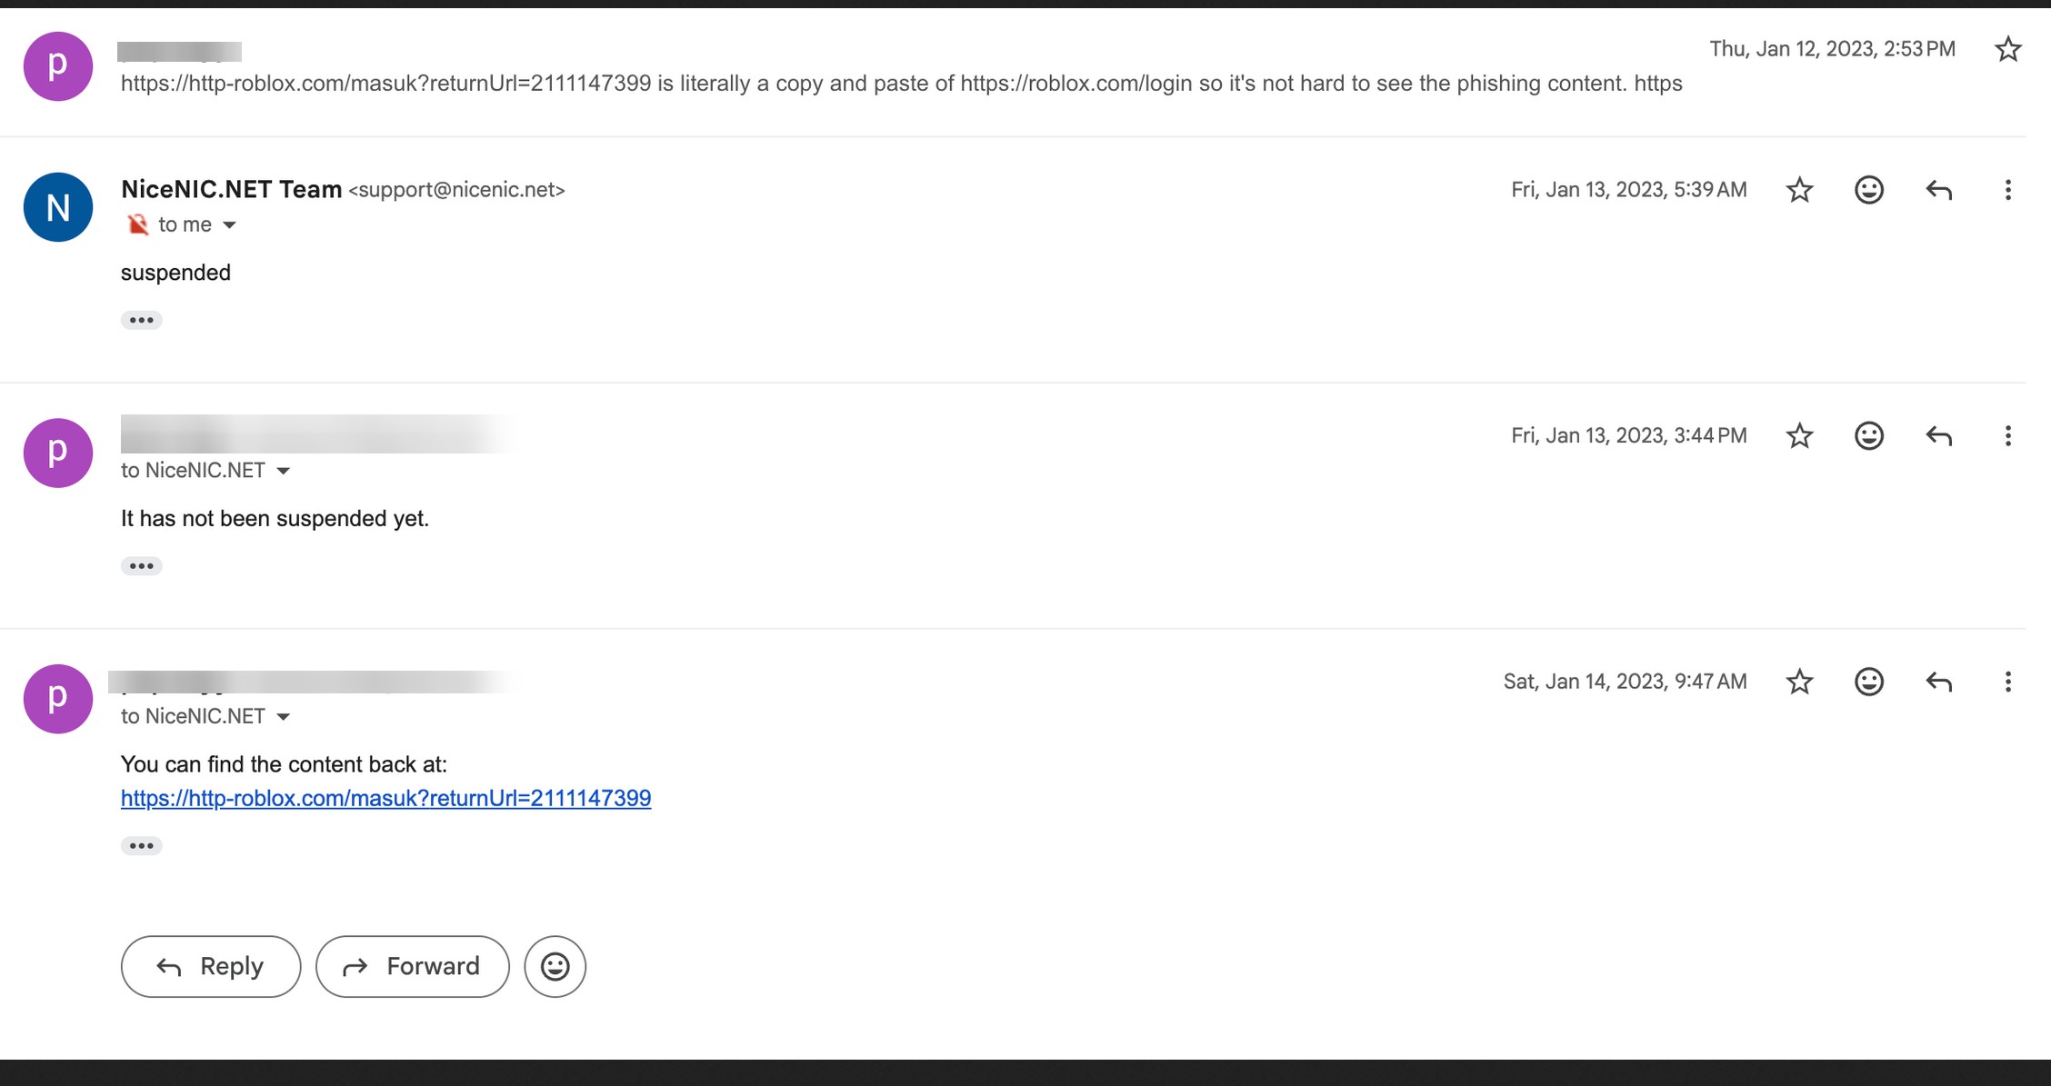Viewport: 2051px width, 1086px height.
Task: Show details for Jan 14 recipient NiceNIC.NET
Action: (x=283, y=717)
